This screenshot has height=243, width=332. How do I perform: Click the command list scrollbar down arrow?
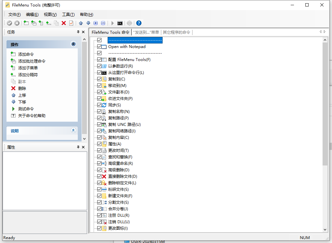click(x=325, y=230)
